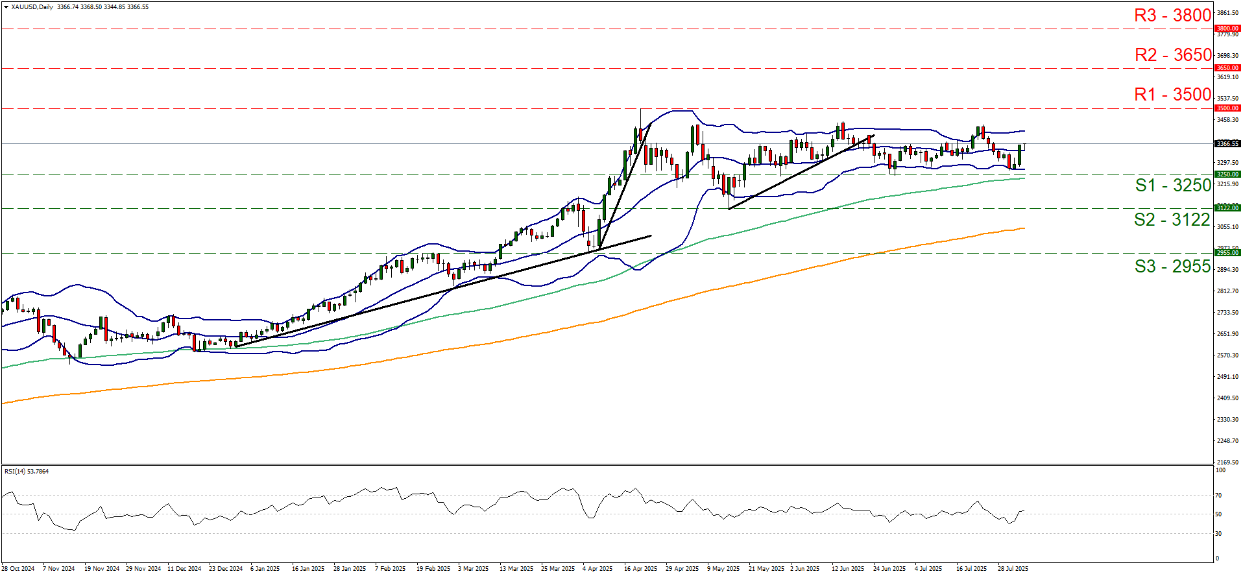Click the red 3800.00 price tag
The height and width of the screenshot is (576, 1243).
1227,29
